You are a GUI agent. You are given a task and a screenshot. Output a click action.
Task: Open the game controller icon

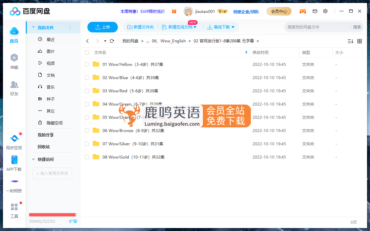coord(303,11)
